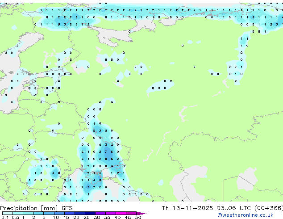Click the above-50 mm arrow tip of legend
283x219 pixels.
tap(141, 213)
